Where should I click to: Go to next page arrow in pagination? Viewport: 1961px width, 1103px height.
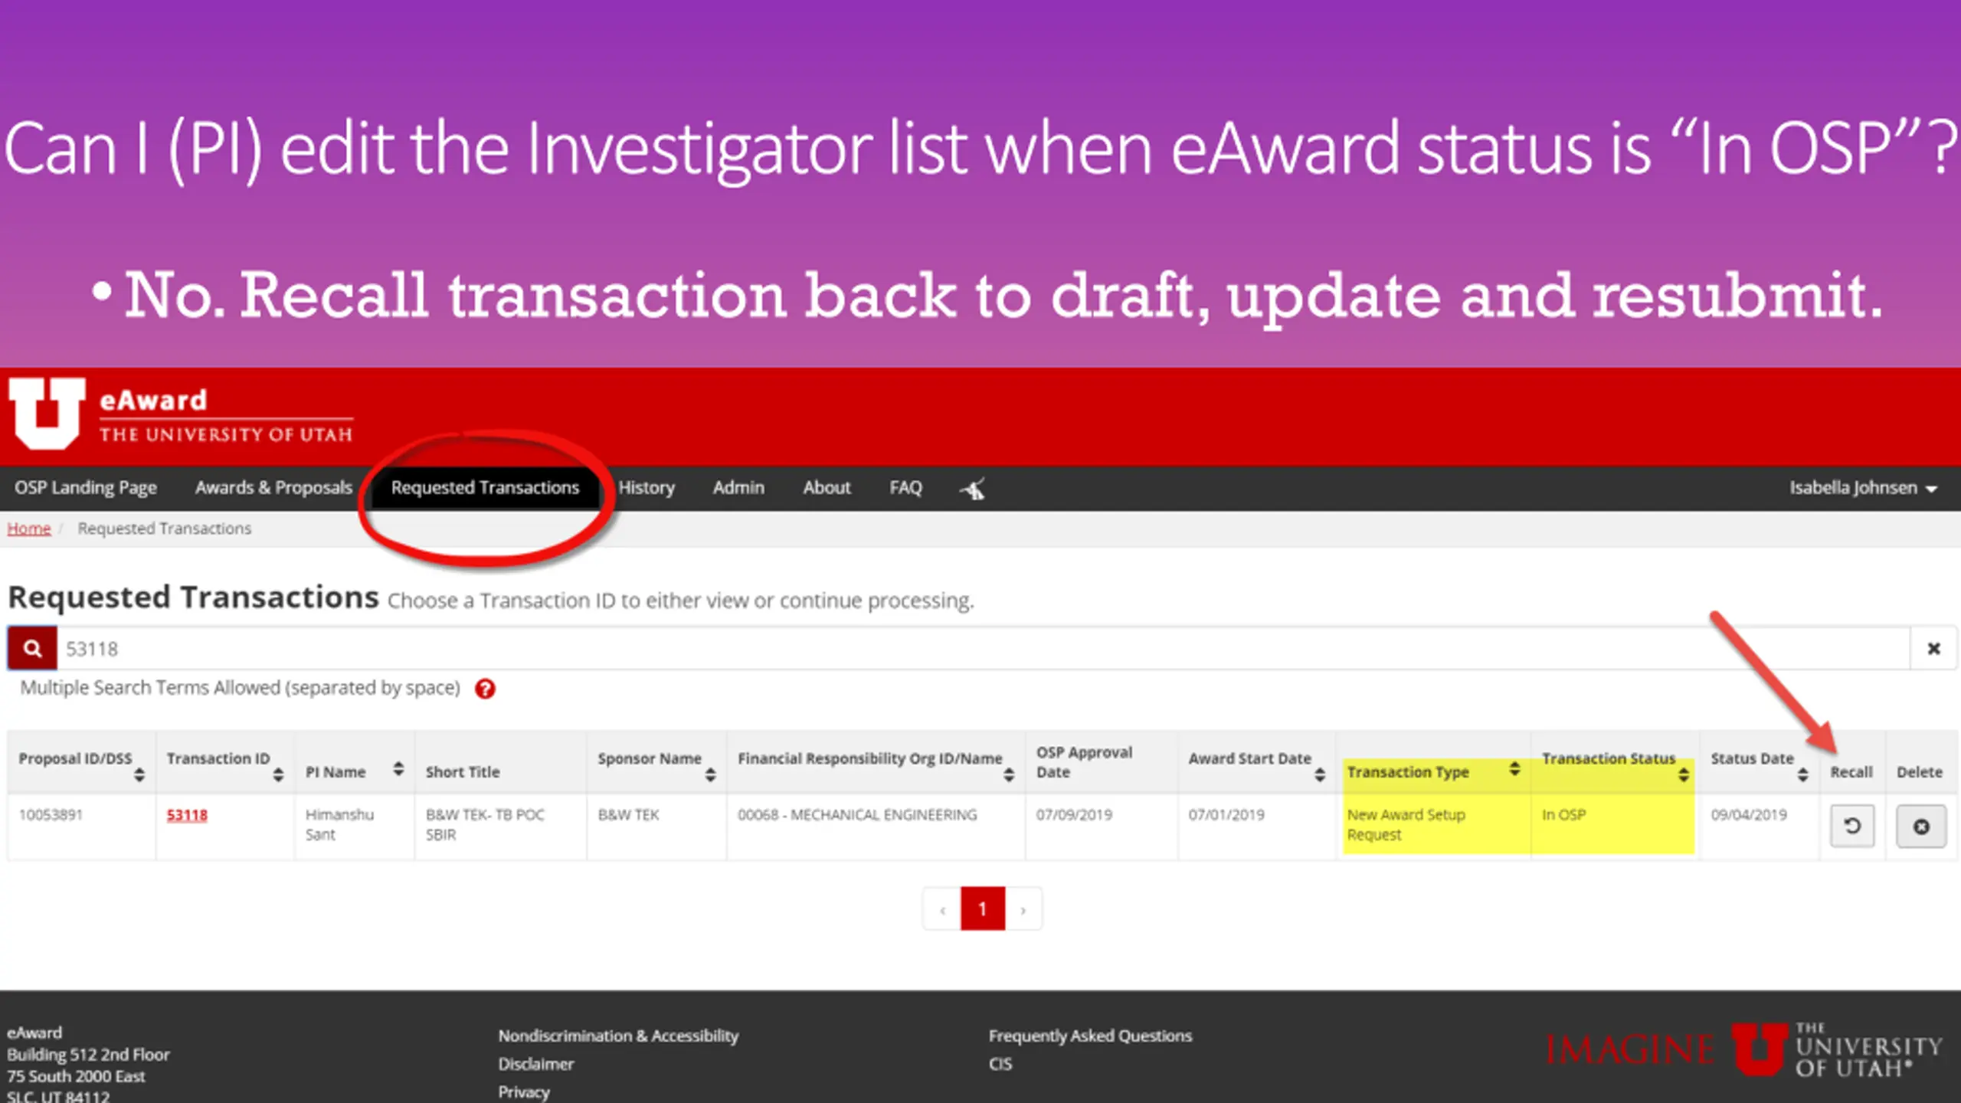tap(1023, 909)
